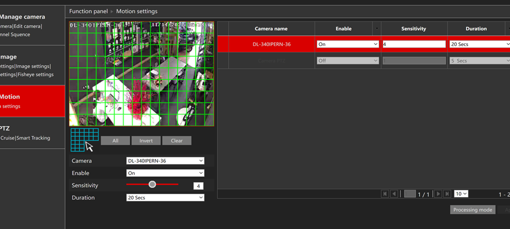Click the Invert button
Screen dimensions: 510x229
(146, 141)
